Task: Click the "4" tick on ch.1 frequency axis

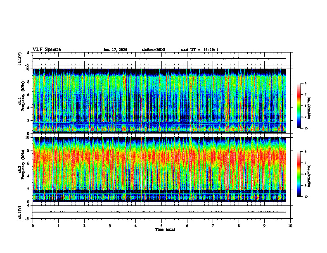Action: [x=28, y=108]
